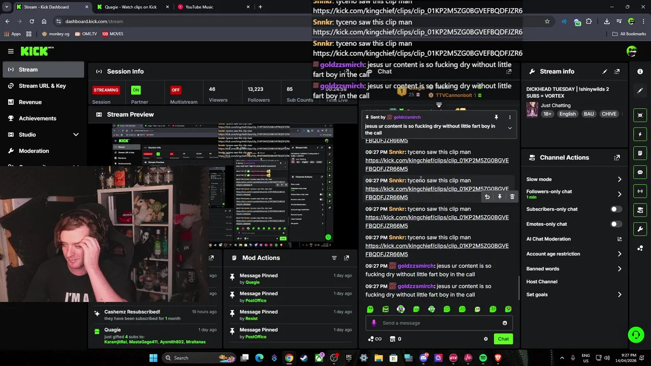Viewport: 651px width, 366px height.
Task: Click Host Channel action
Action: pyautogui.click(x=542, y=282)
